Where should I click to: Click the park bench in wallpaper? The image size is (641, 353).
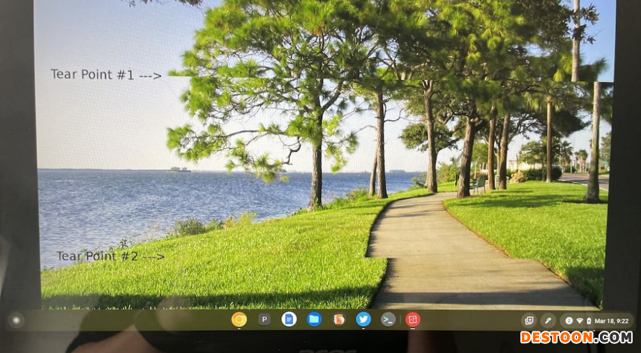(479, 184)
